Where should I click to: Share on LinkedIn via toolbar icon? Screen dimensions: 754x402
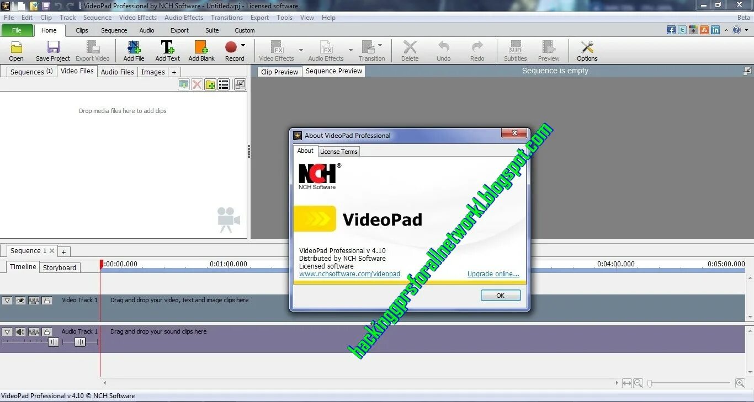click(x=715, y=30)
